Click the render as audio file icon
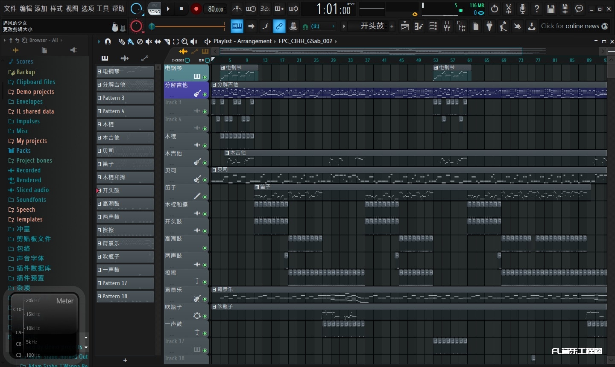The width and height of the screenshot is (615, 367). (x=565, y=9)
